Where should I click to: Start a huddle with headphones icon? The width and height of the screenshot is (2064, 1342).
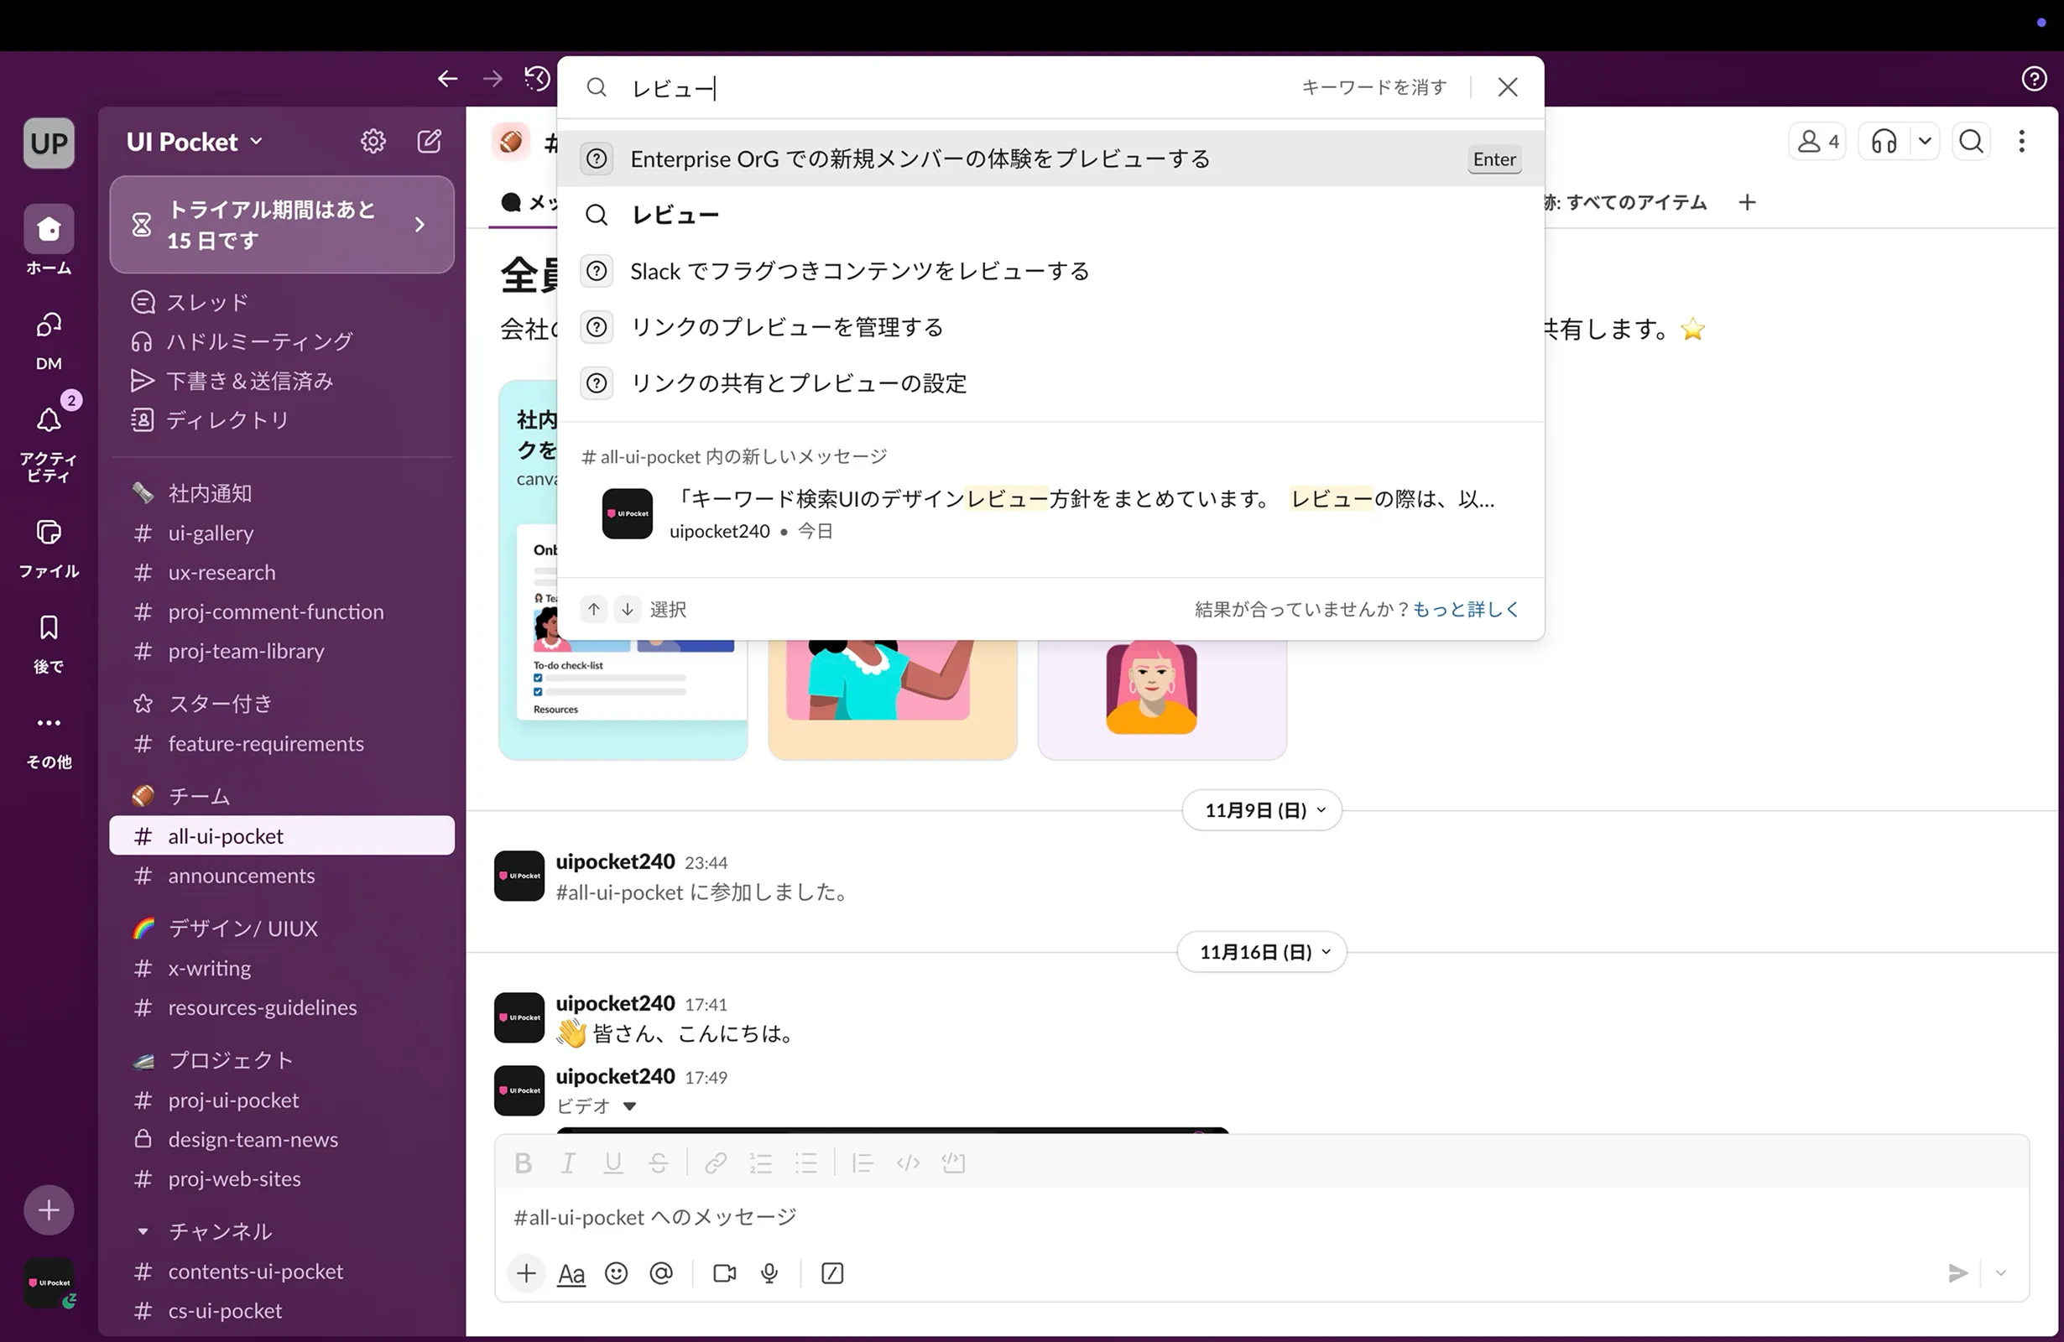1884,141
